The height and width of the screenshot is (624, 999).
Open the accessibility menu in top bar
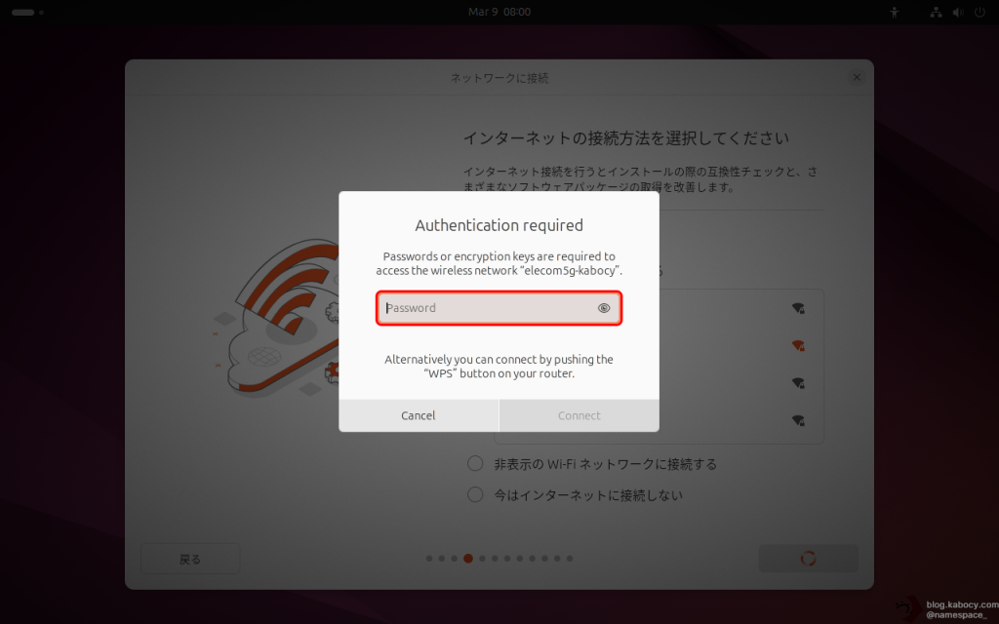click(895, 13)
